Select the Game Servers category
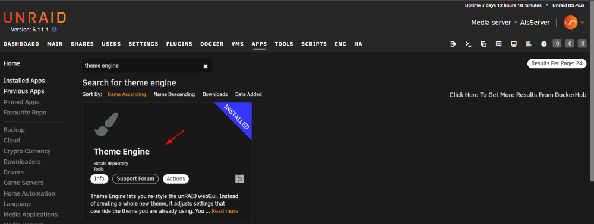The height and width of the screenshot is (224, 594). (x=24, y=183)
